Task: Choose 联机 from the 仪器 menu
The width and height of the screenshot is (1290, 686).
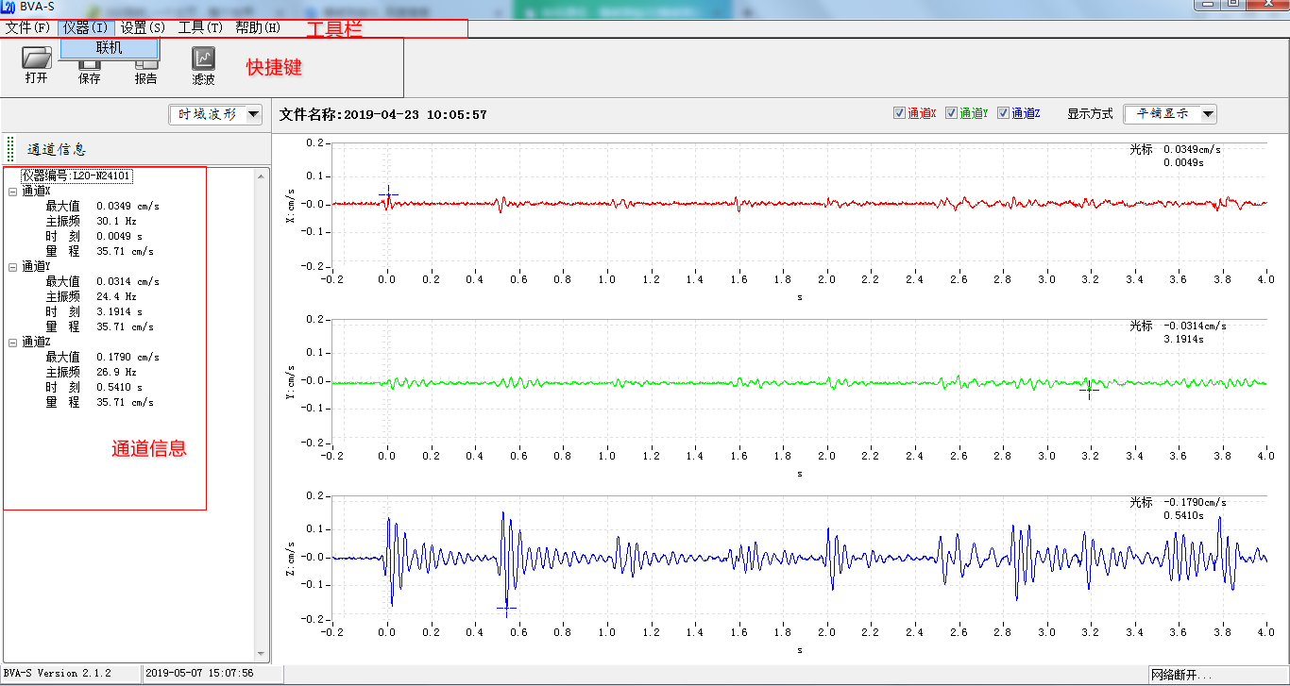Action: click(x=110, y=48)
